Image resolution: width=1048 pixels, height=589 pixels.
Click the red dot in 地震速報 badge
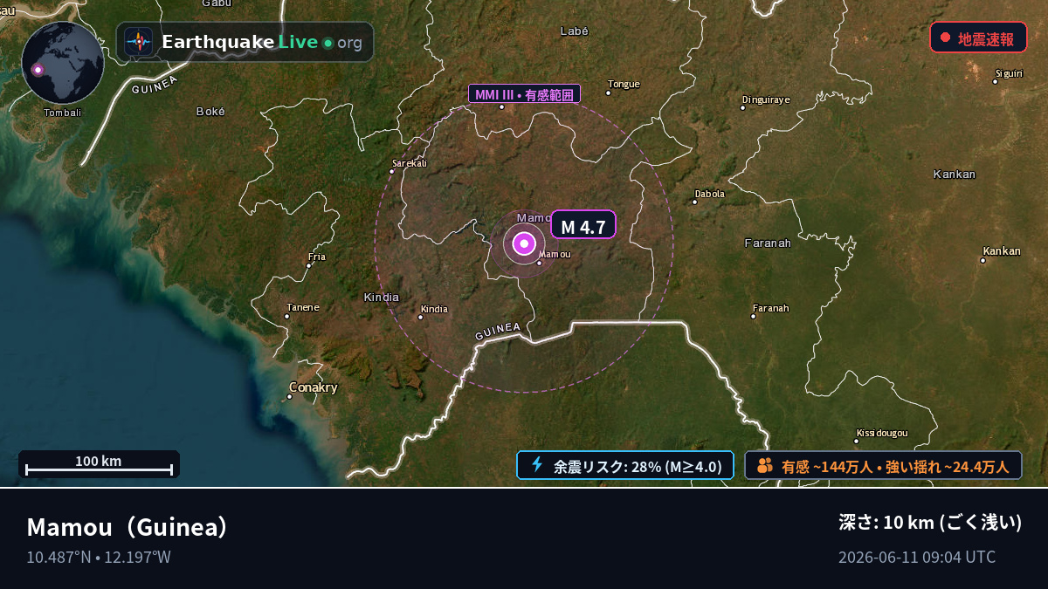(x=945, y=38)
